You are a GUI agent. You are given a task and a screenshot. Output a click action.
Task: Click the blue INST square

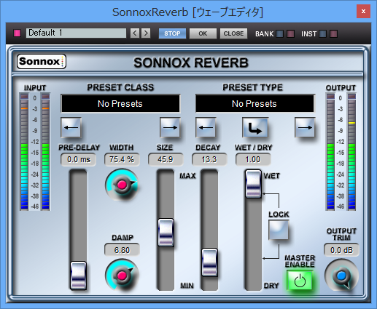tap(322, 33)
